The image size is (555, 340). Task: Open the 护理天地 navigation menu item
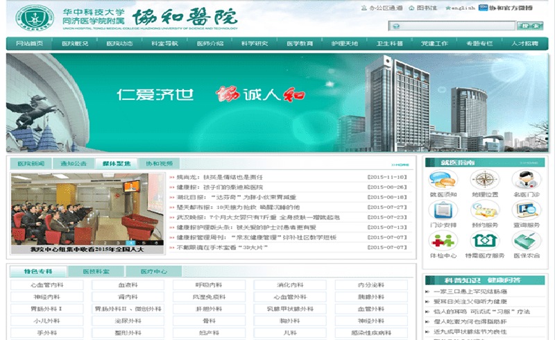[345, 44]
